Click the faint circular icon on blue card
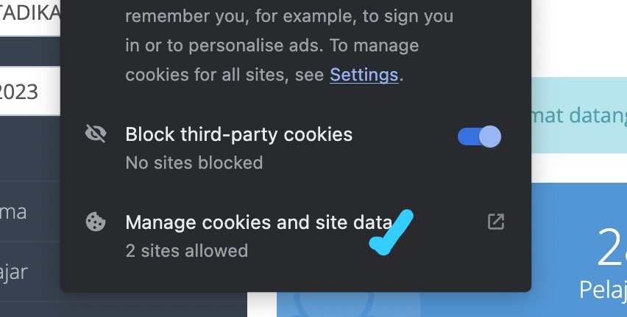 tap(334, 302)
